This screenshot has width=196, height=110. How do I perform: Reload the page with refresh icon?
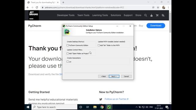coord(37,7)
